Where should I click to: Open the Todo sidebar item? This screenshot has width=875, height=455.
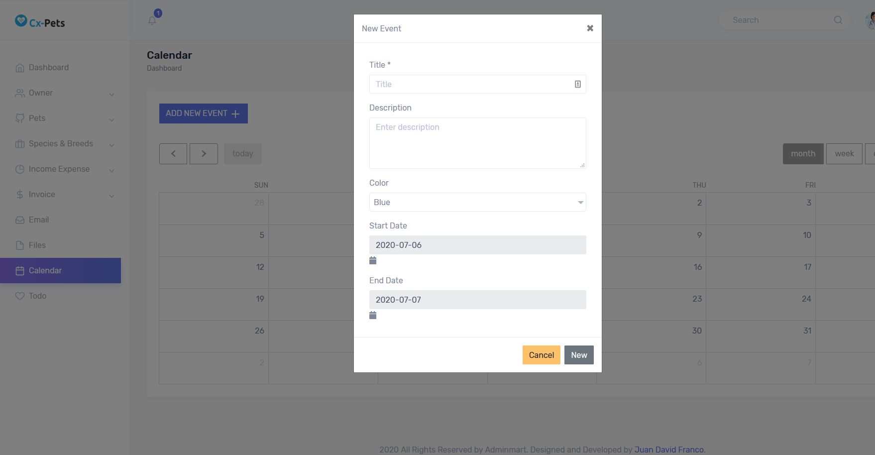click(x=37, y=296)
